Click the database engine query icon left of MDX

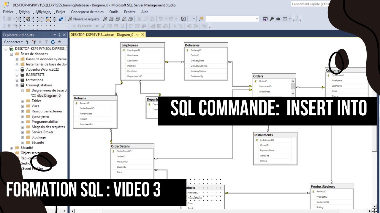click(x=105, y=19)
